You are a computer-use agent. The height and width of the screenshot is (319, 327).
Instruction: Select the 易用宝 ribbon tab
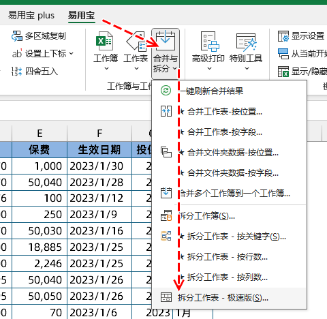point(81,16)
